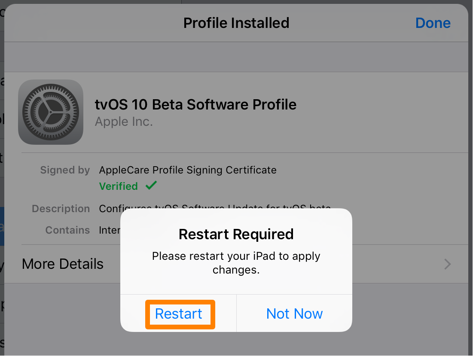Open More Details via its chevron arrow
The image size is (473, 356).
click(447, 264)
